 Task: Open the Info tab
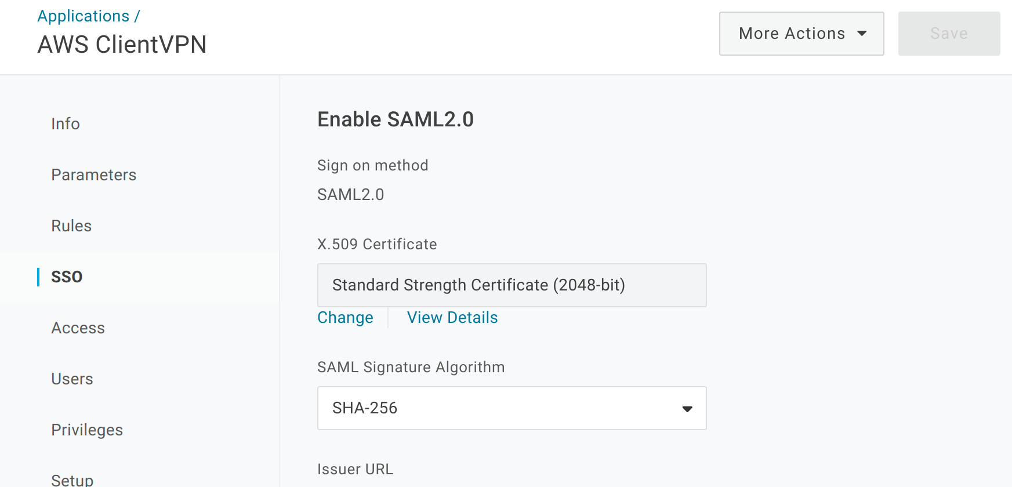click(66, 123)
